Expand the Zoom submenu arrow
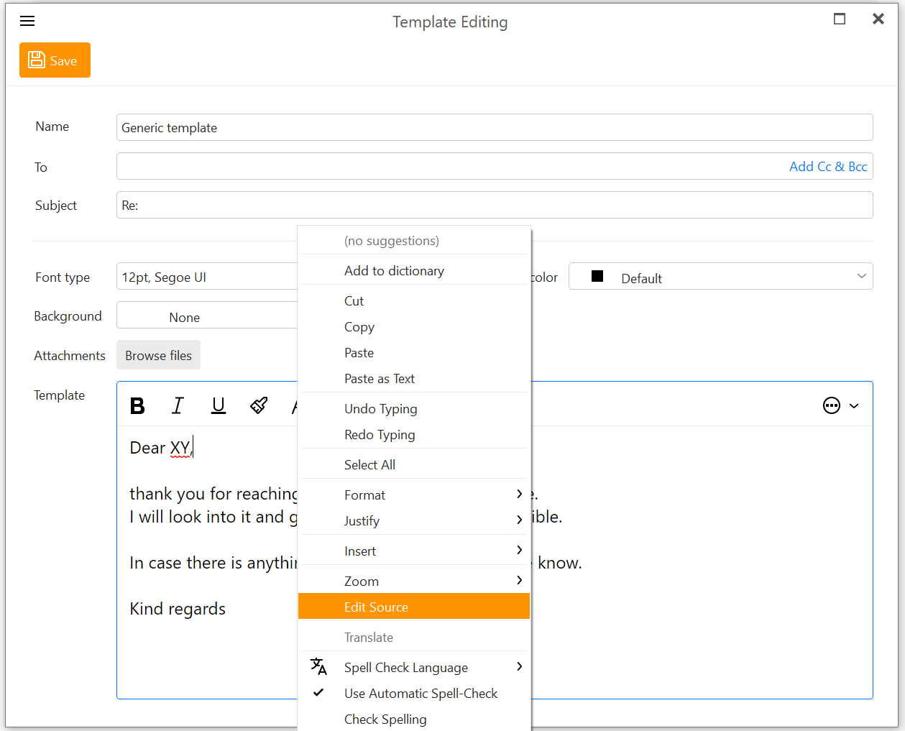 519,581
